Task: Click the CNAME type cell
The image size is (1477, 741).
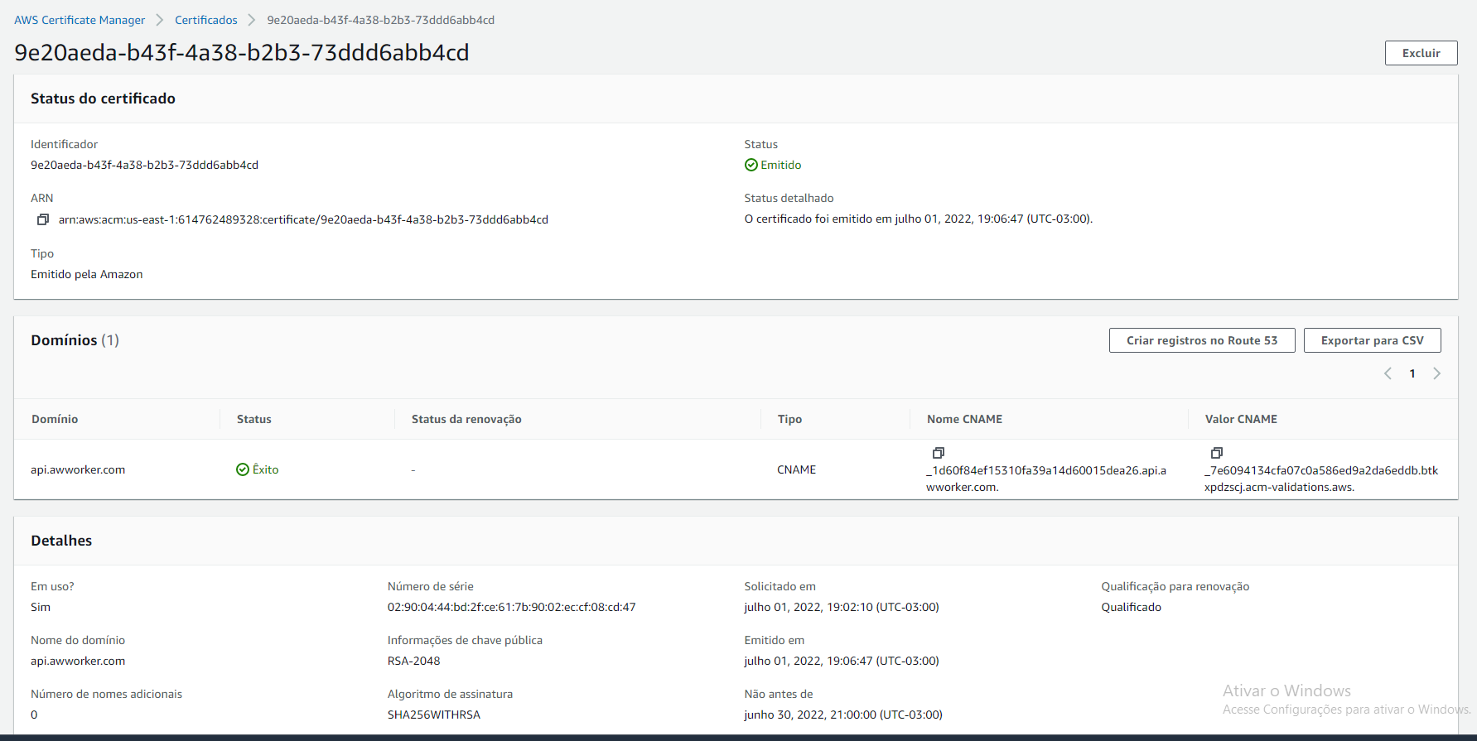Action: tap(796, 469)
